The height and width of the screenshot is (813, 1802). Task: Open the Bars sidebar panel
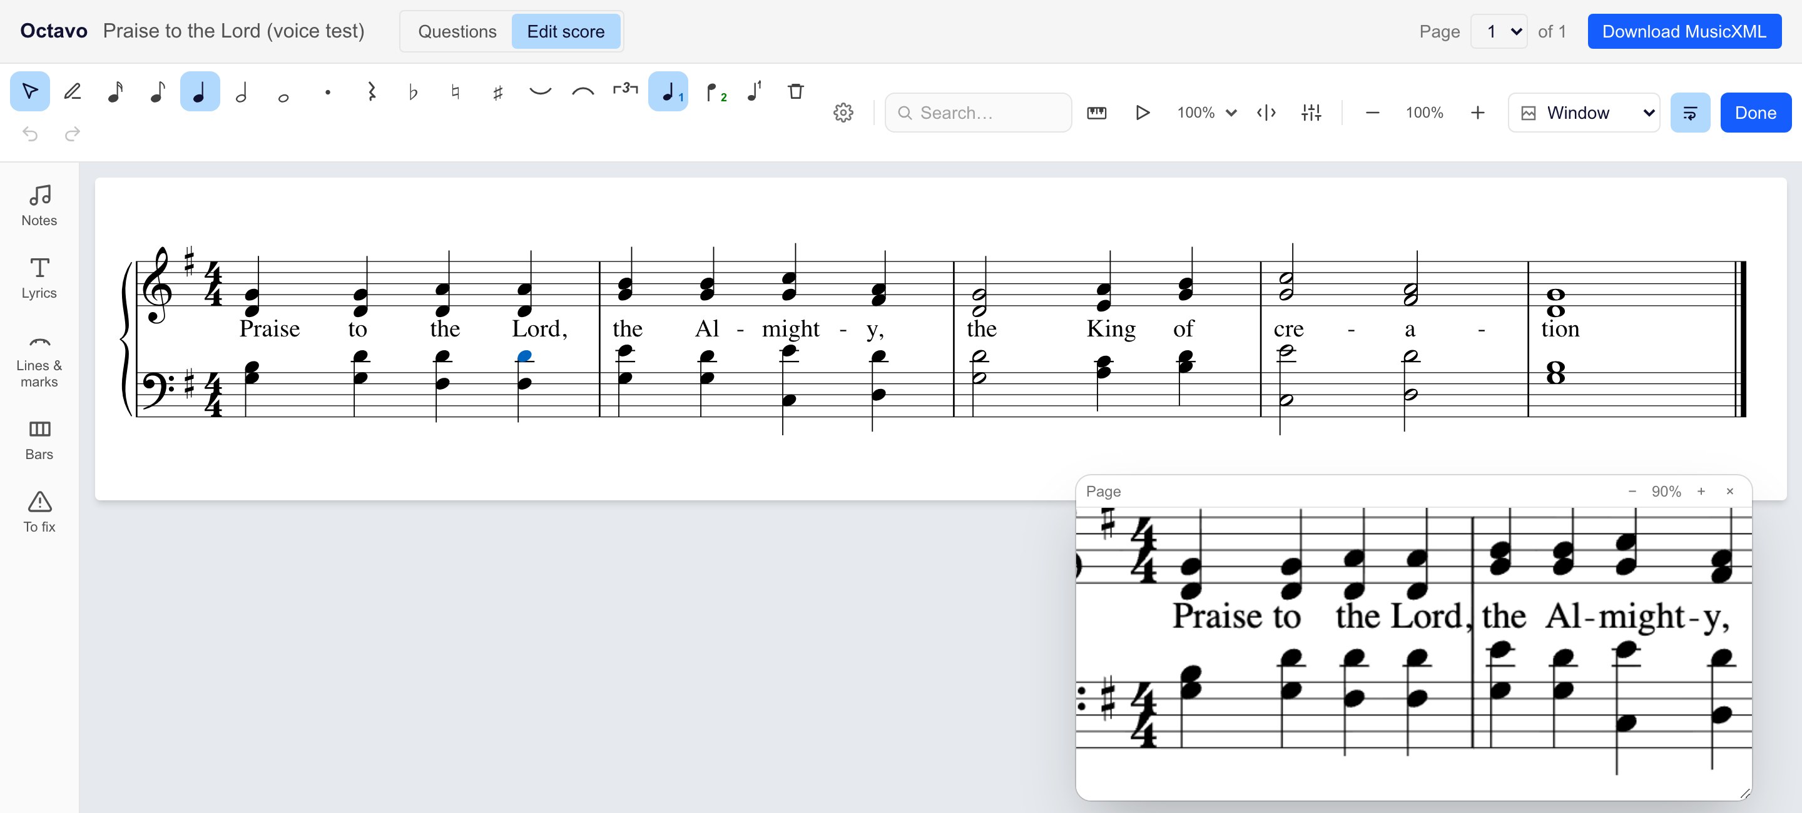pos(39,440)
